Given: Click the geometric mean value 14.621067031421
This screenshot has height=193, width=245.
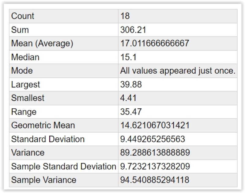Looking at the screenshot, I should pos(155,125).
